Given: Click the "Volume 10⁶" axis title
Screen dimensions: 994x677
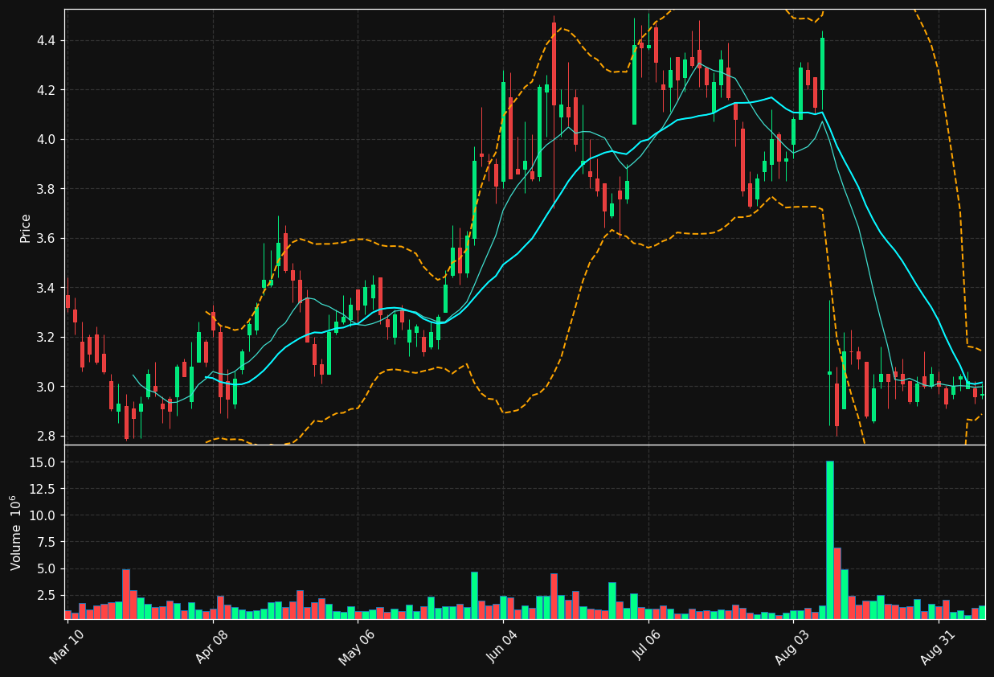Looking at the screenshot, I should [17, 532].
